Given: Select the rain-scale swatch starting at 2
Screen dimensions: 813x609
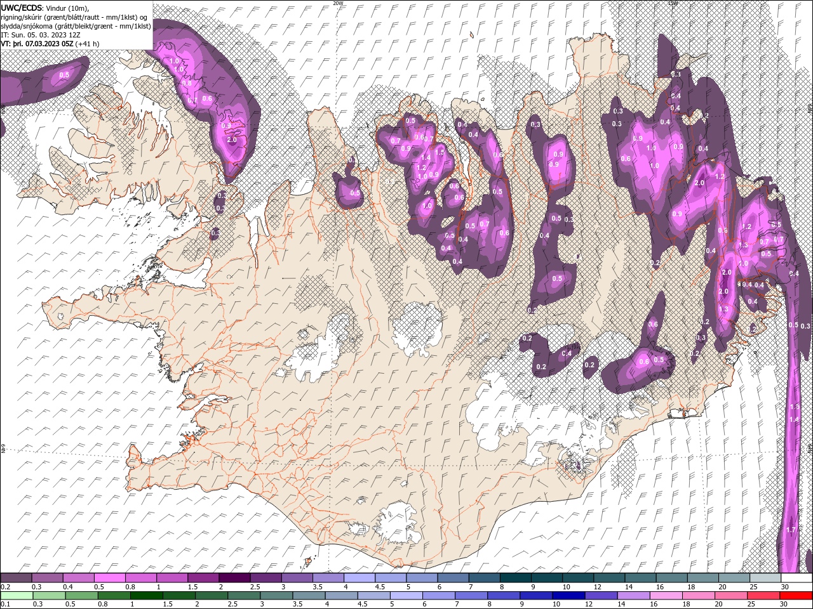Looking at the screenshot, I should pos(212,596).
